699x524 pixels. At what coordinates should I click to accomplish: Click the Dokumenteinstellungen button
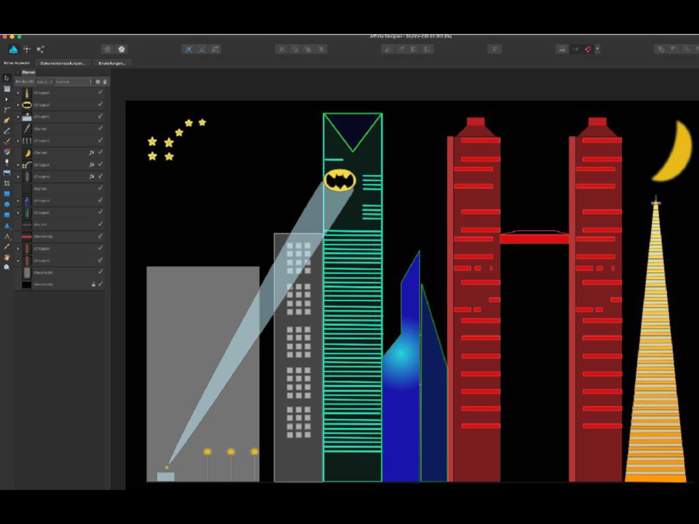click(x=62, y=63)
